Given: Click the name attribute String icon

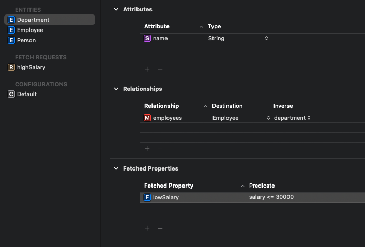Looking at the screenshot, I should click(147, 38).
